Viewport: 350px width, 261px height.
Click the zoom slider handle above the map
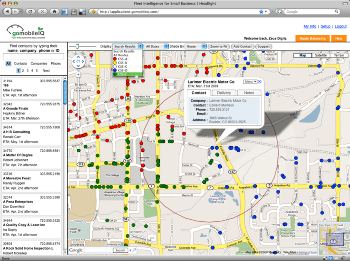[77, 46]
